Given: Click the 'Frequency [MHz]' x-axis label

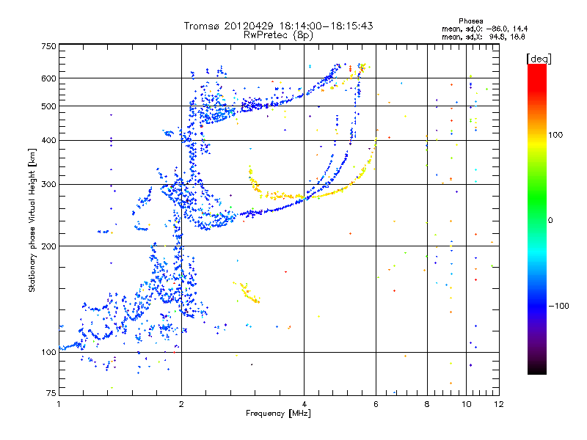Looking at the screenshot, I should point(278,413).
